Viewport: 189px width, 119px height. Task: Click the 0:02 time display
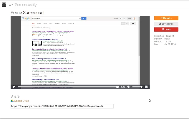(123, 87)
